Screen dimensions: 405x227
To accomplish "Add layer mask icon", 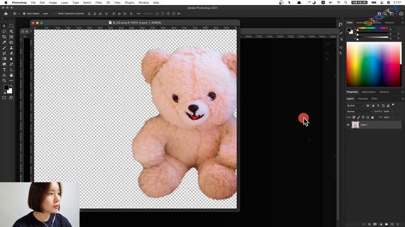I will pyautogui.click(x=375, y=224).
